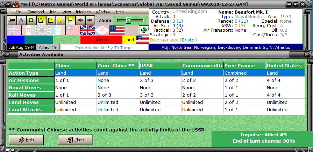Click United States Air Missions '4 of 4'

285,81
